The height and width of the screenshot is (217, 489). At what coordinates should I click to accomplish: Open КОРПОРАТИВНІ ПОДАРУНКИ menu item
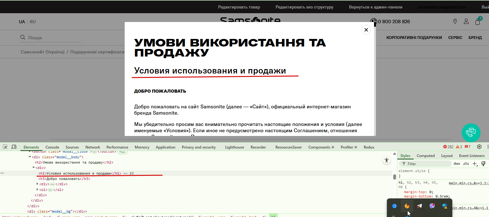(x=414, y=37)
